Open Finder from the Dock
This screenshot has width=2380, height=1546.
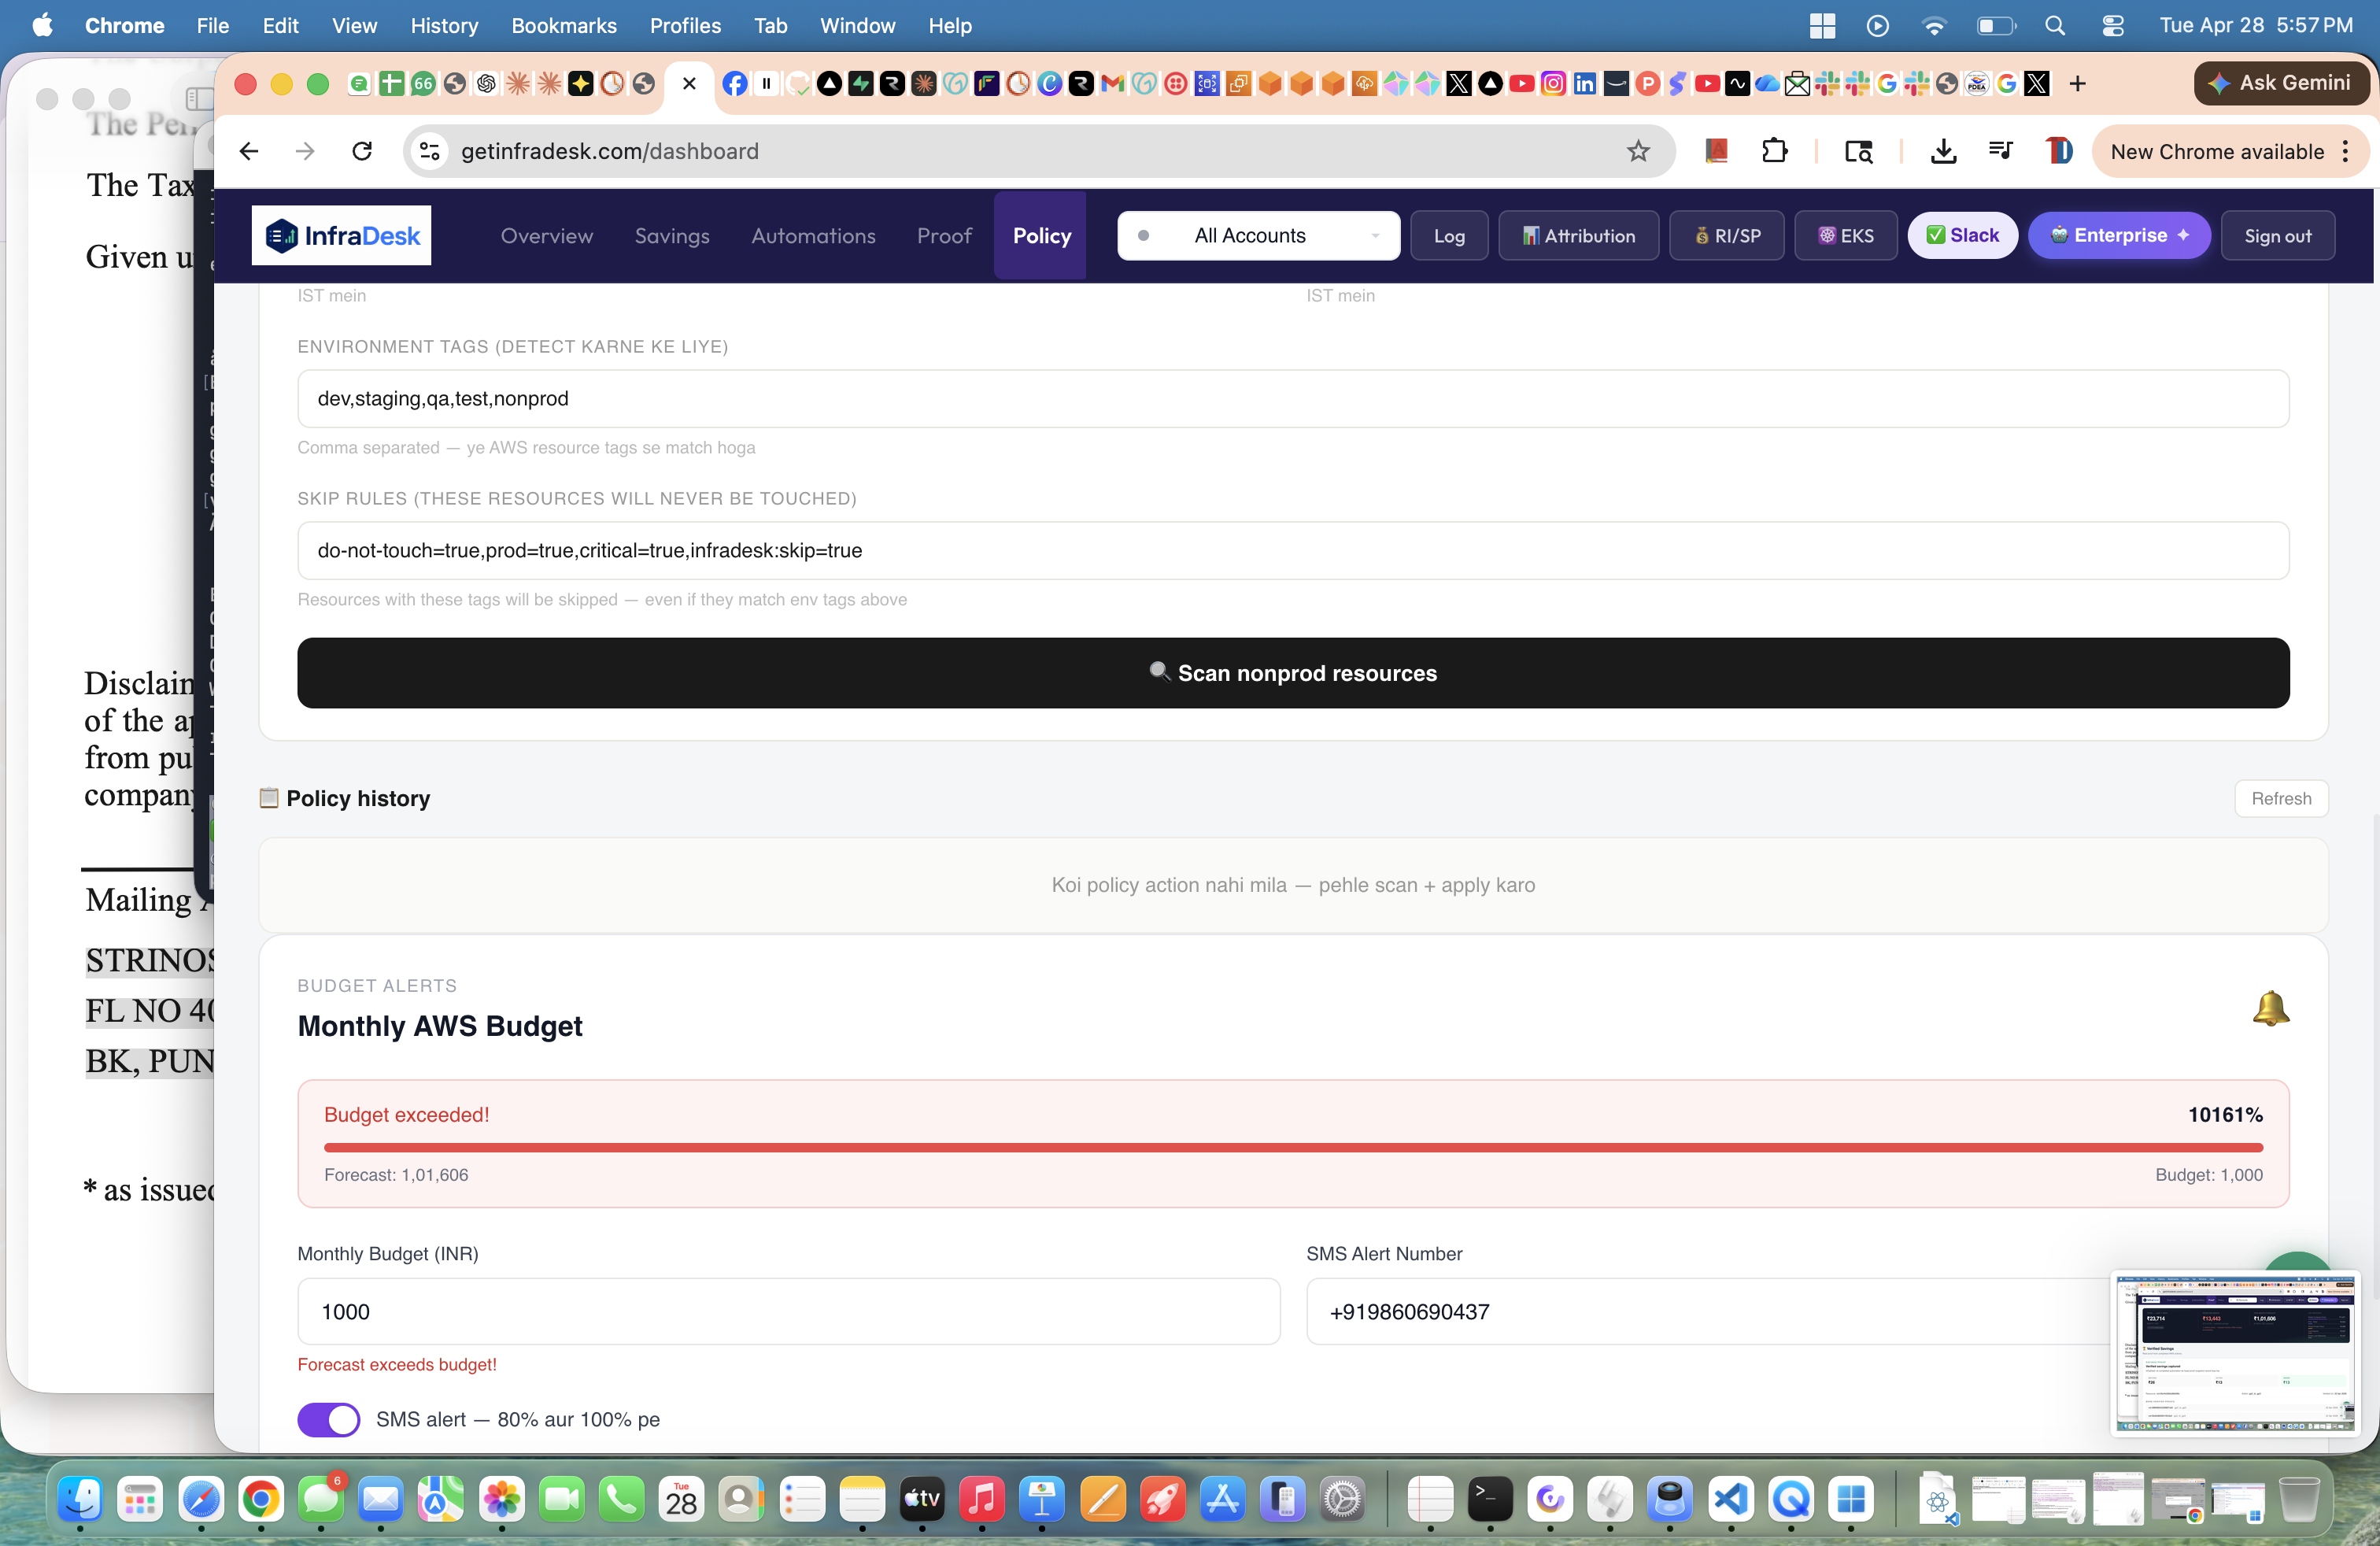point(80,1499)
